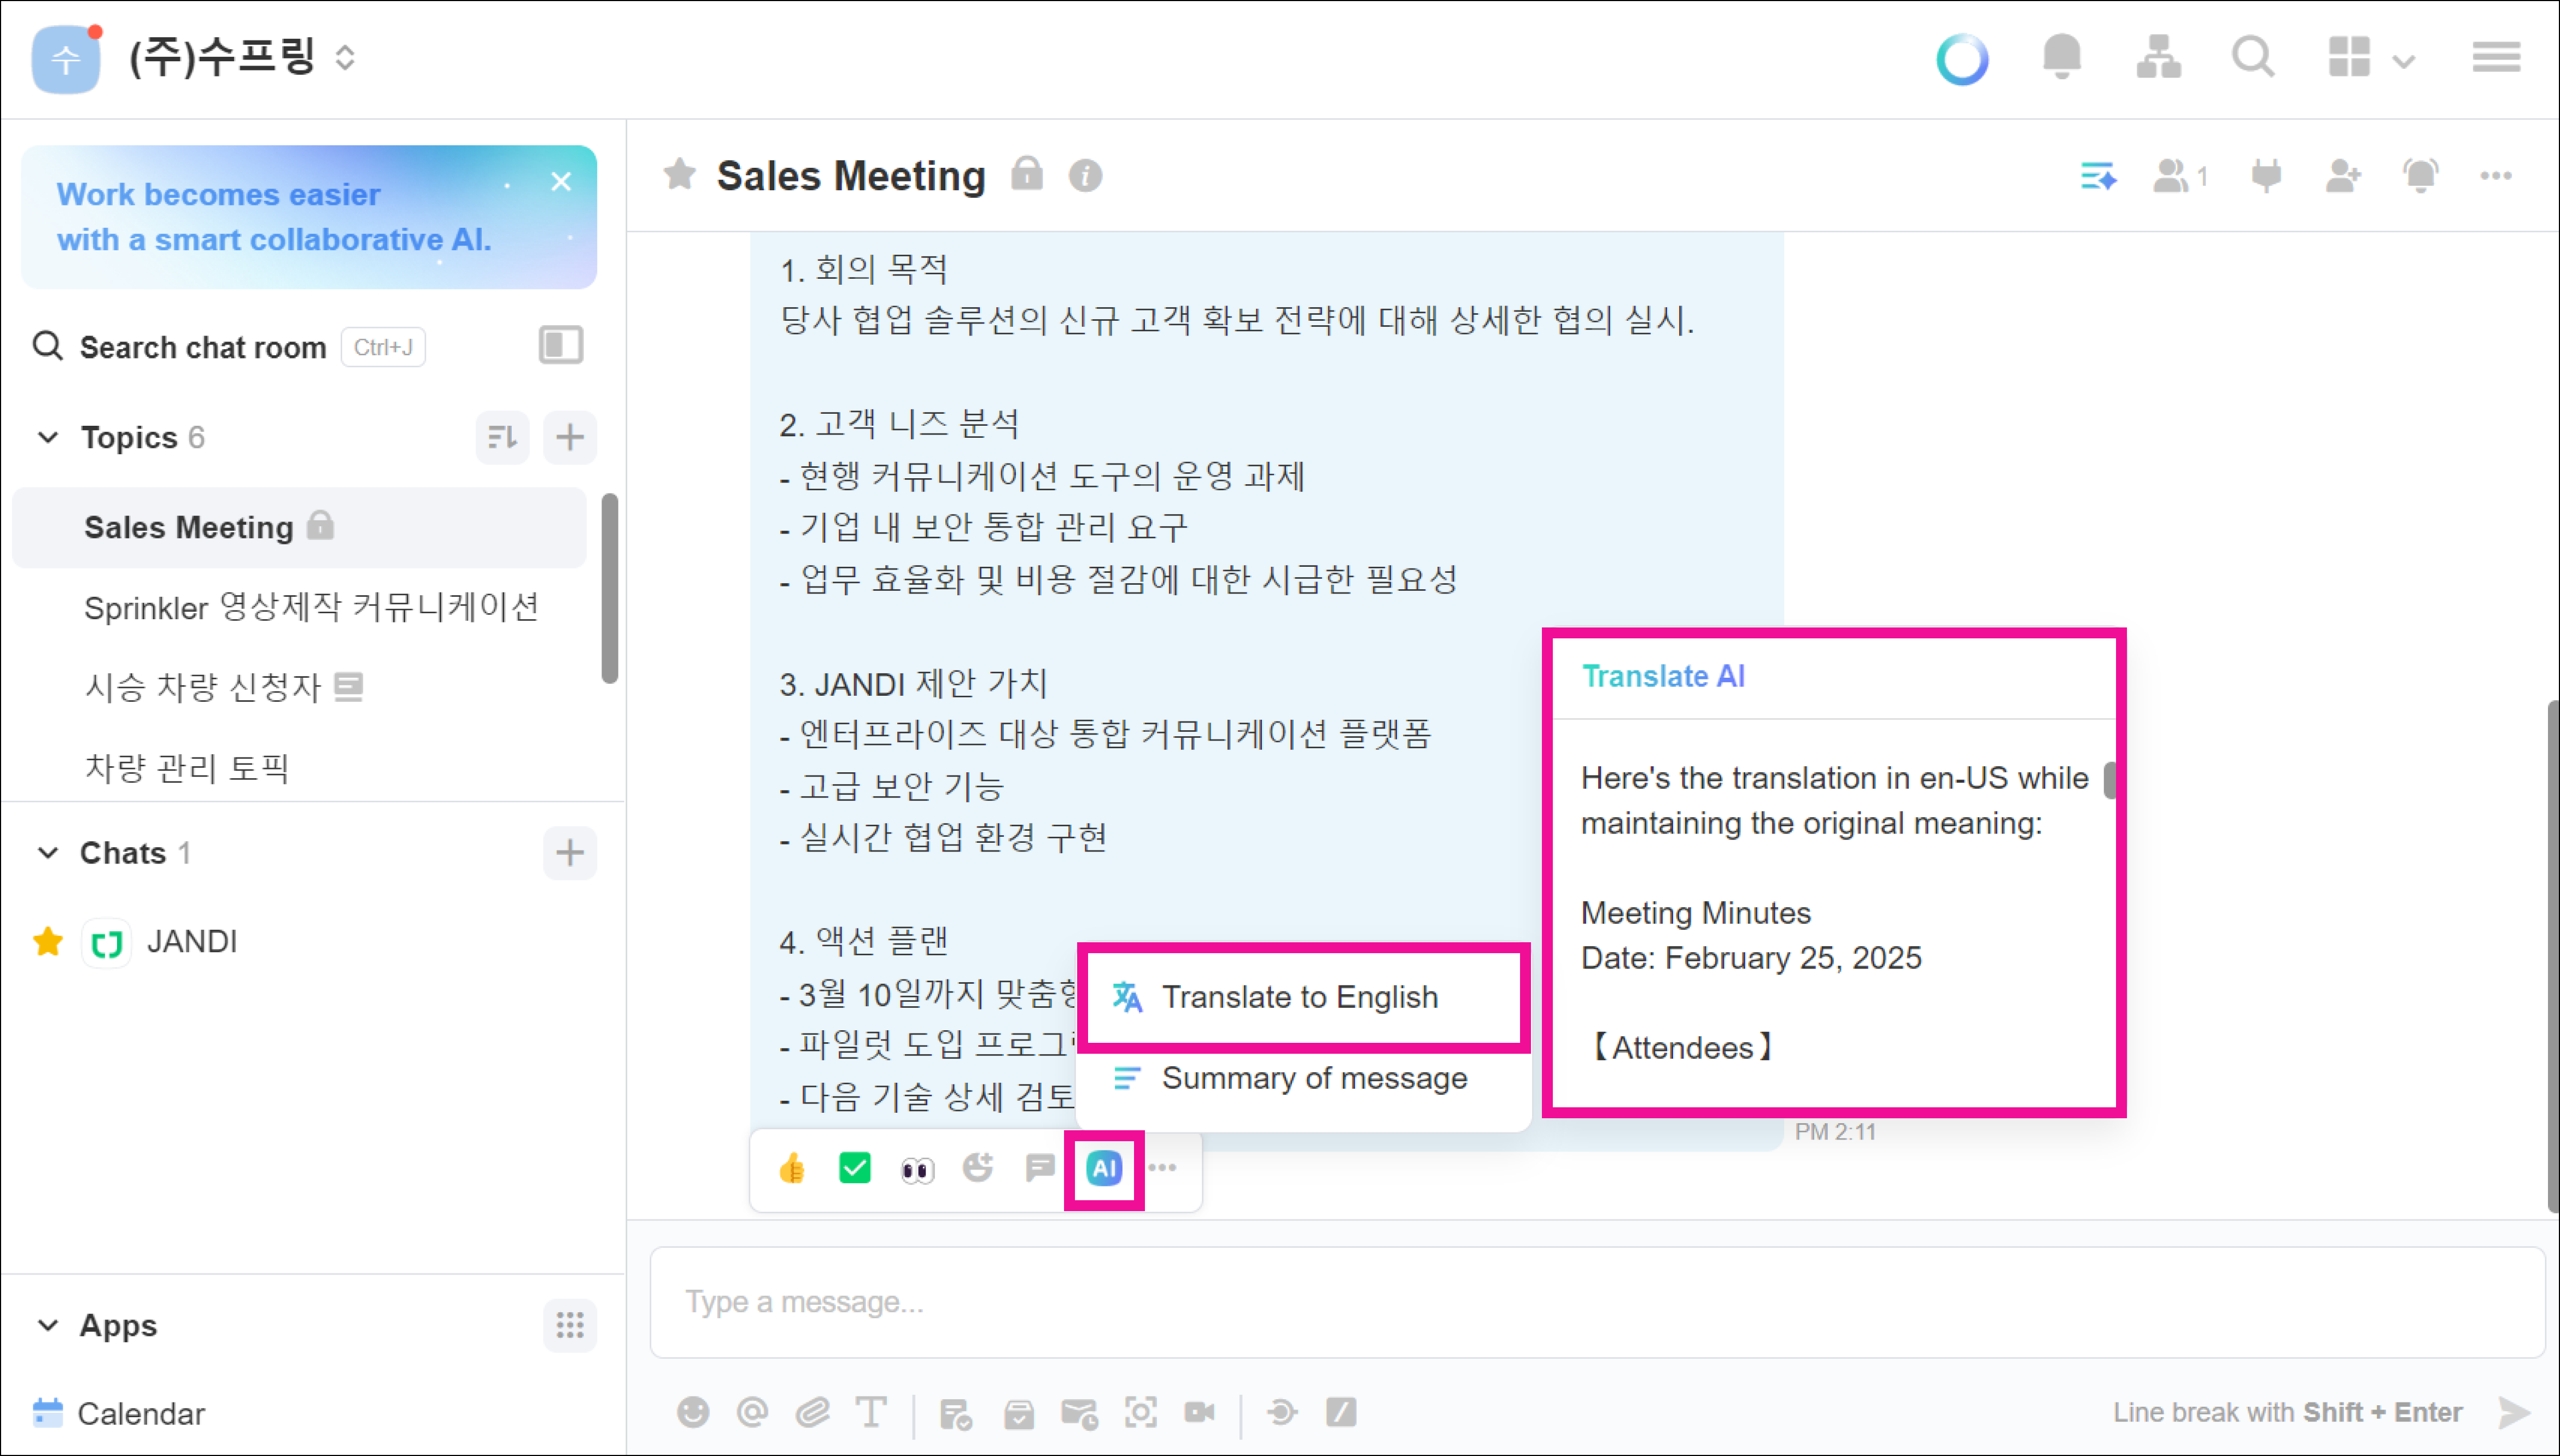Open the notifications bell in top bar

[2061, 57]
